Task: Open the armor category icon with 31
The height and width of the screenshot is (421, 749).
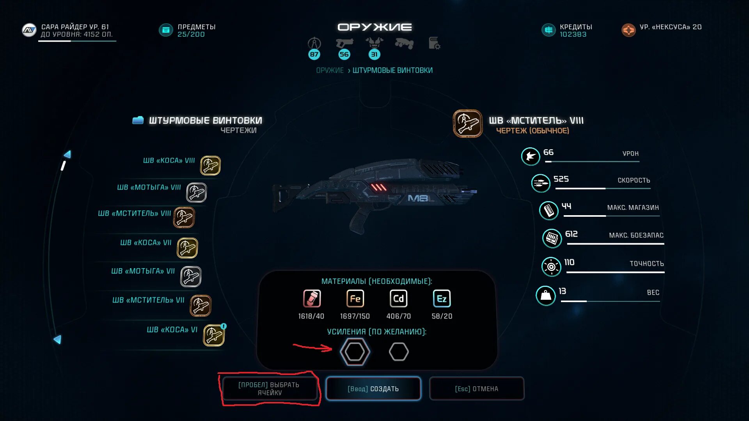Action: pos(374,43)
